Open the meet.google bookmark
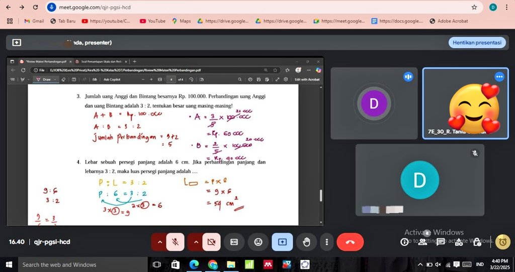 click(339, 21)
